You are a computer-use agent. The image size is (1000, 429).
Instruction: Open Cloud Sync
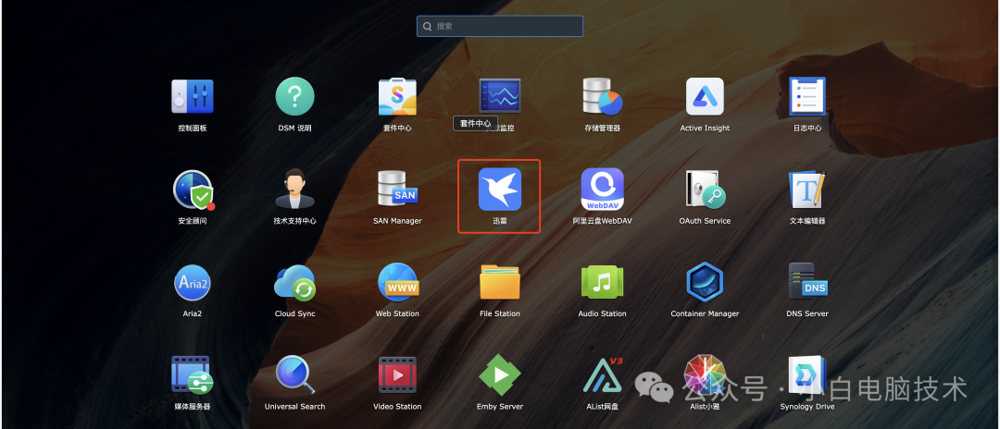294,282
